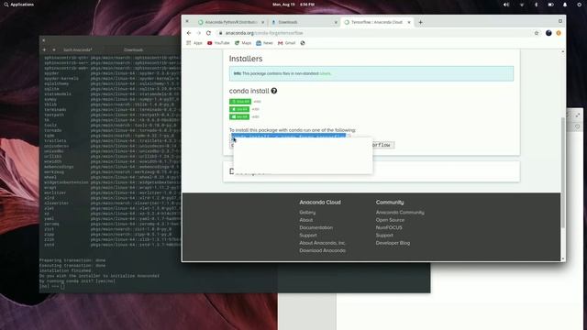Open About Anaconda, Inc. link

click(x=322, y=243)
